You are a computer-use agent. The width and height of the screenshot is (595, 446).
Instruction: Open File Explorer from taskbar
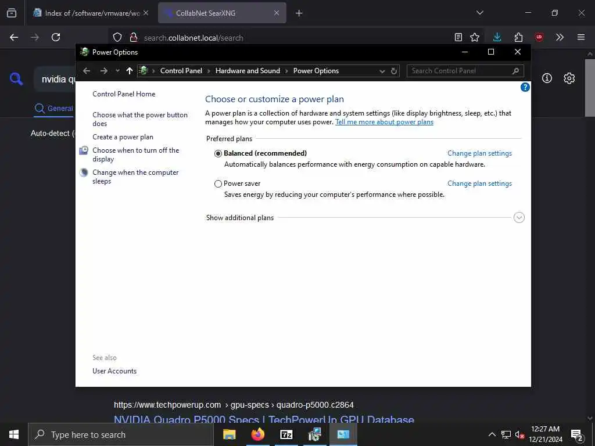(229, 434)
